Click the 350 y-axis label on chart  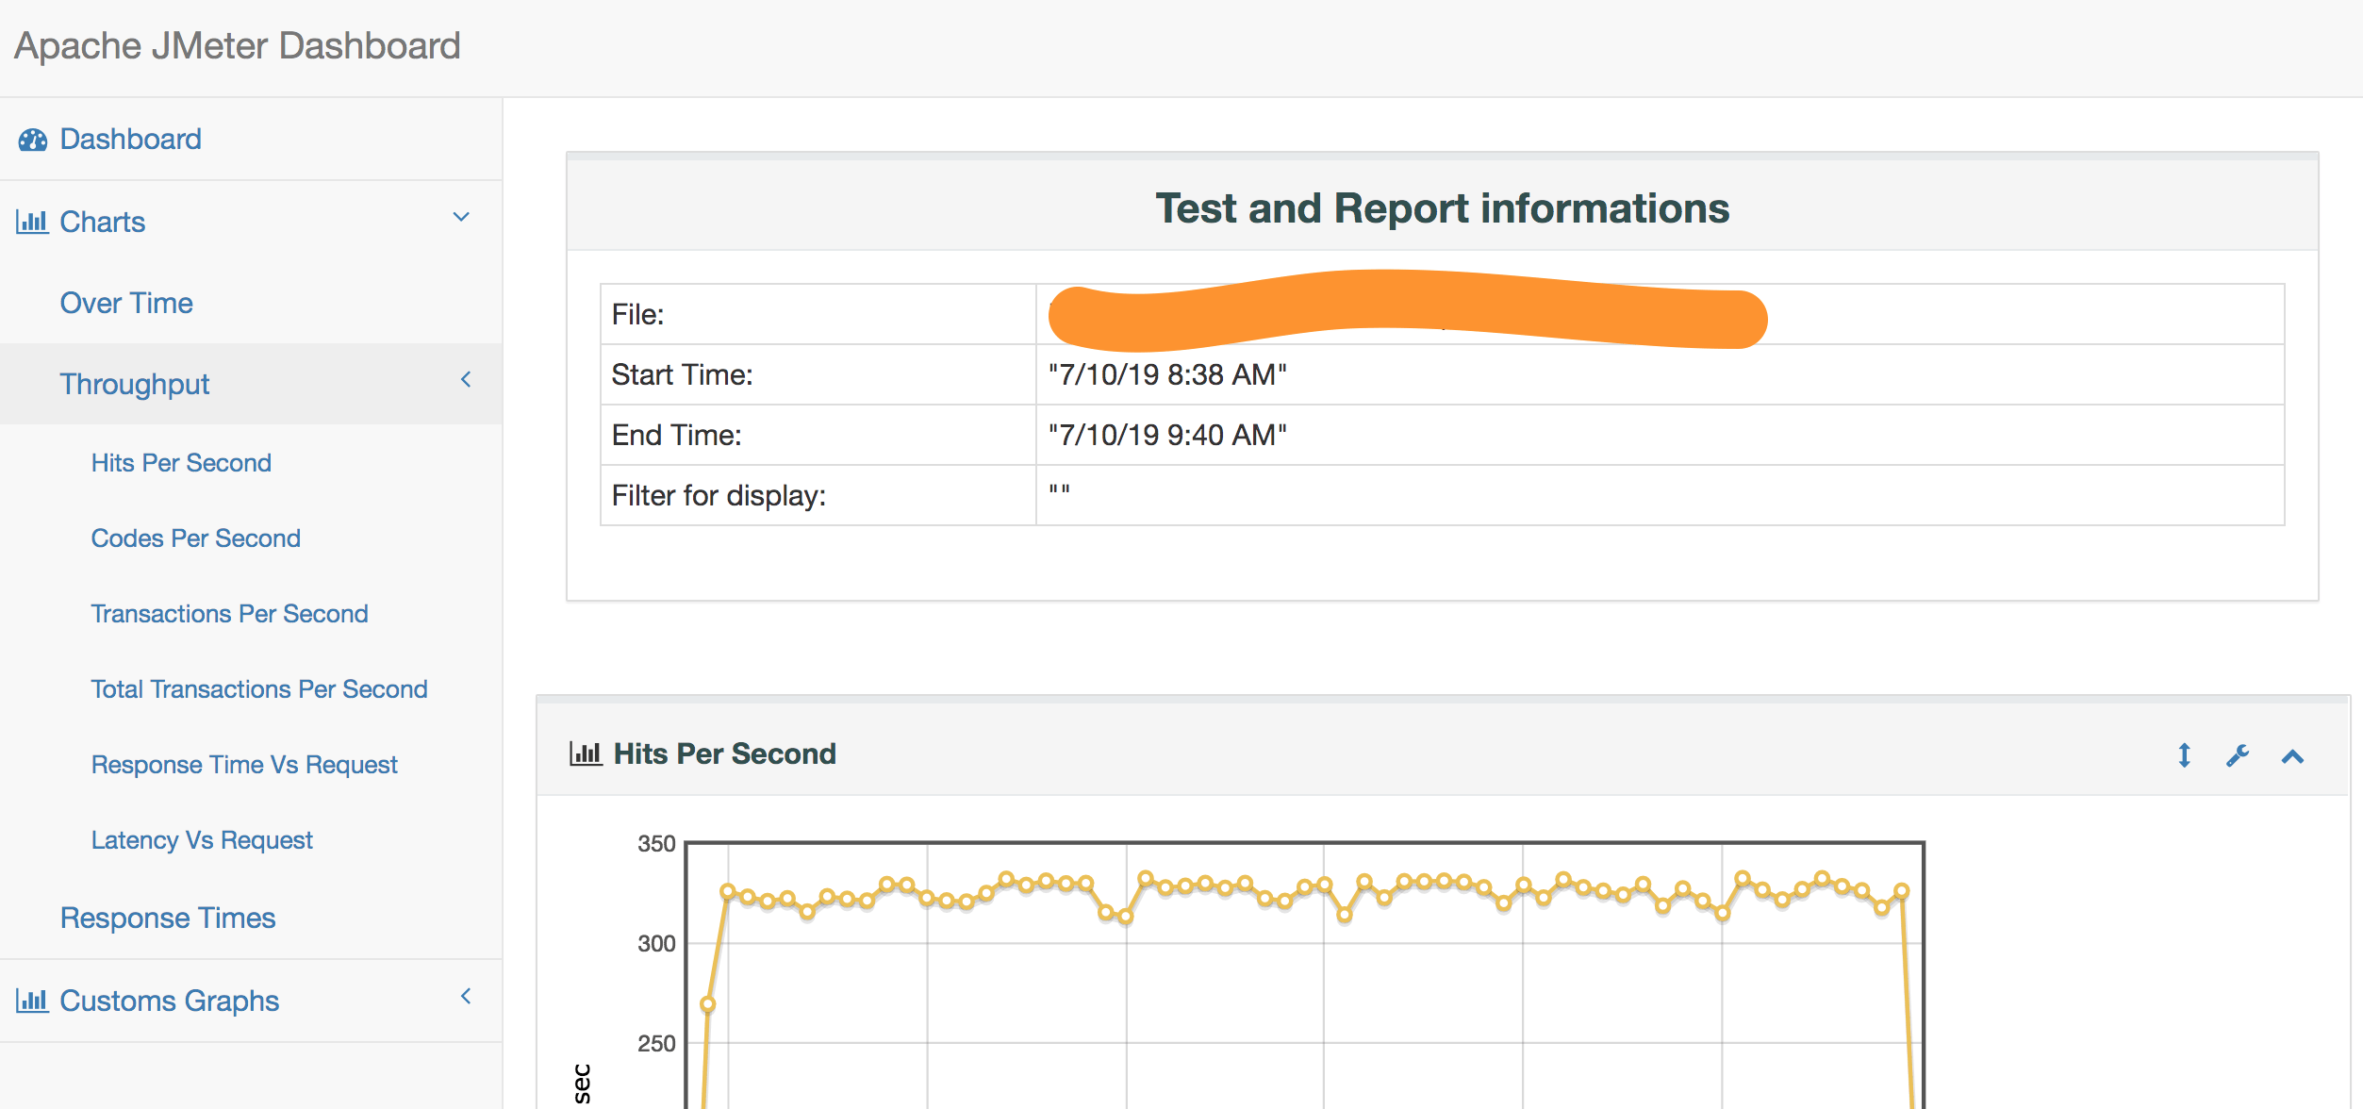[x=656, y=844]
